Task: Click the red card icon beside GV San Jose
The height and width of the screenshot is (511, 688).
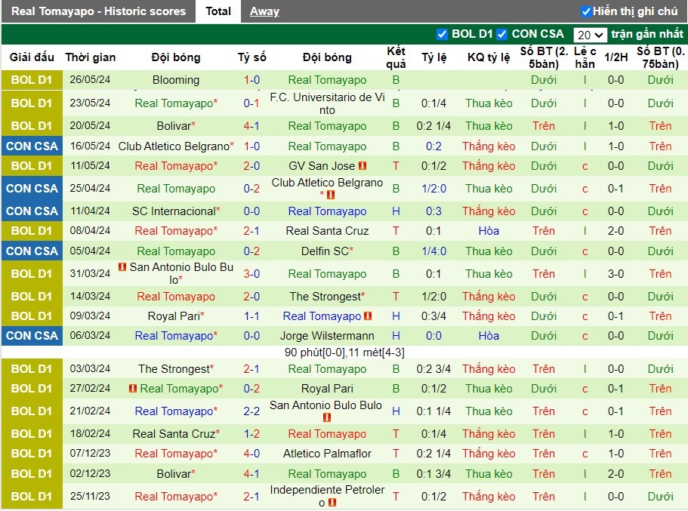Action: tap(363, 166)
